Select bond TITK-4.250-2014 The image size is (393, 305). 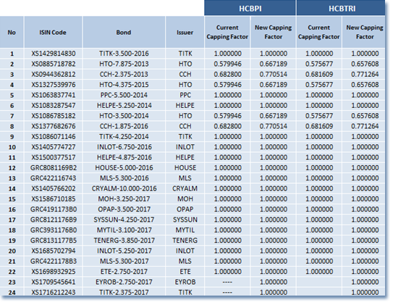(x=124, y=136)
